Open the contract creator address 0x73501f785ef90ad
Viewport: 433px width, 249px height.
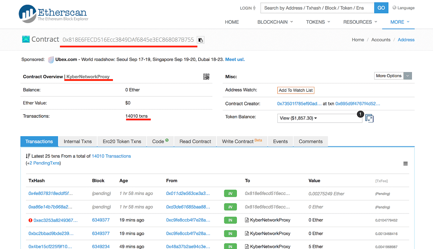point(299,103)
